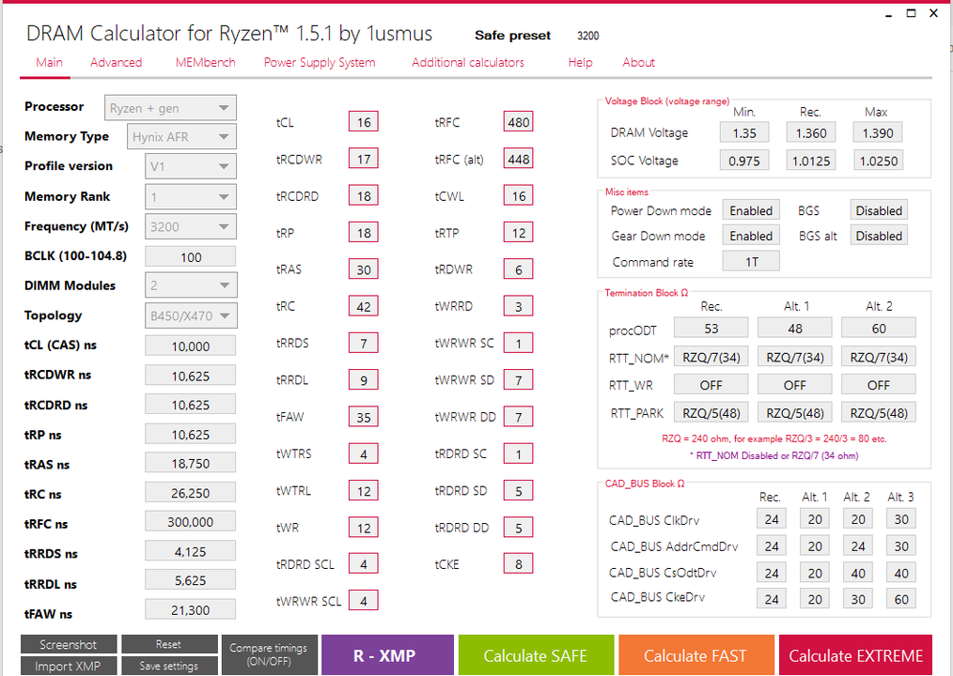The image size is (953, 676).
Task: Click the tRC ns value field
Action: (190, 493)
